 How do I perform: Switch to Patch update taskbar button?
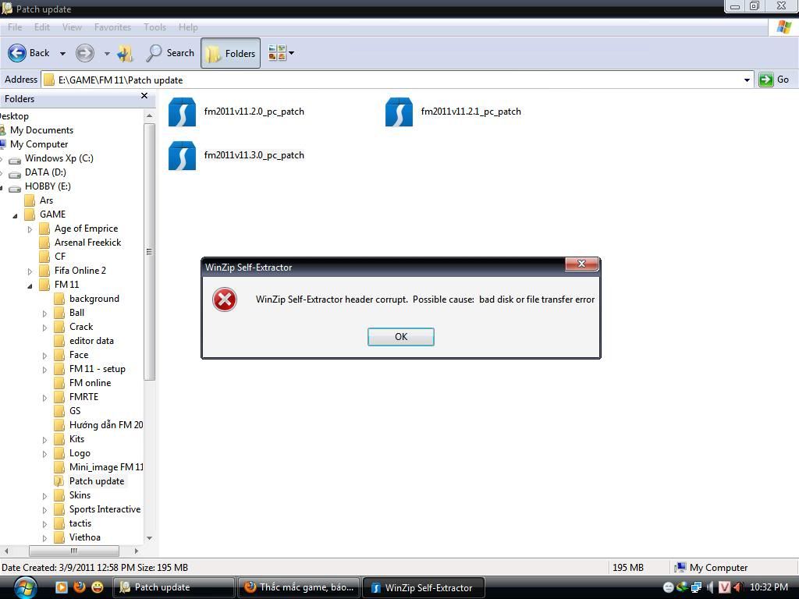click(172, 587)
